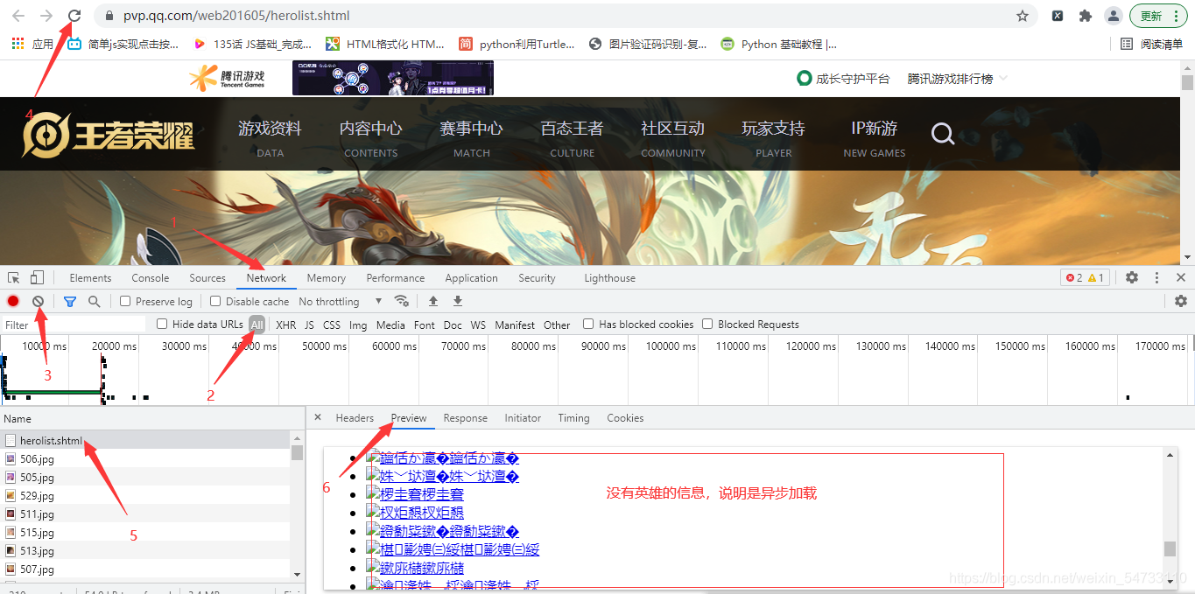Close the request details panel X
This screenshot has height=594, width=1195.
tap(318, 417)
